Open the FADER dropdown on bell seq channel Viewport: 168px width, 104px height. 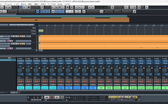[20, 61]
